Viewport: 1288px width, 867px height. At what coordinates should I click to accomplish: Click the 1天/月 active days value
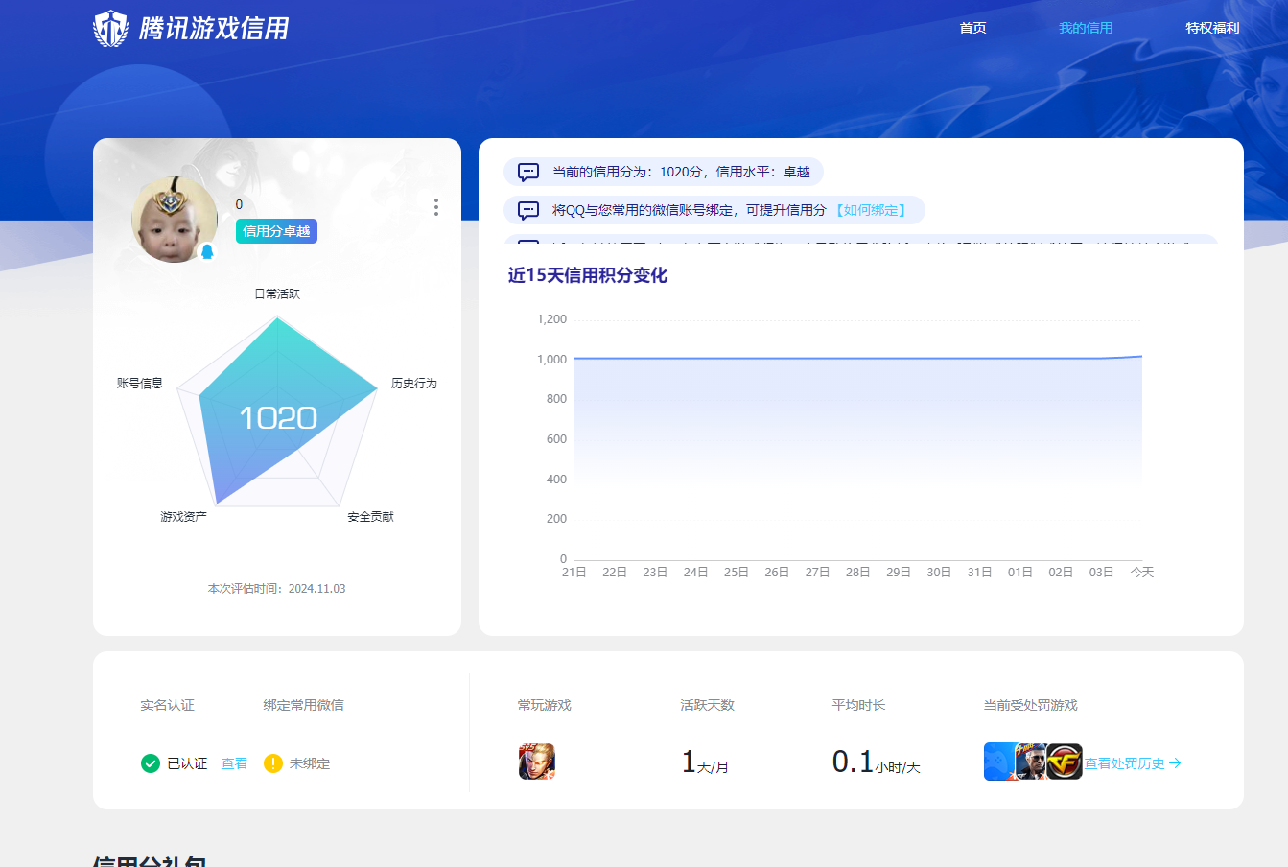pos(705,762)
